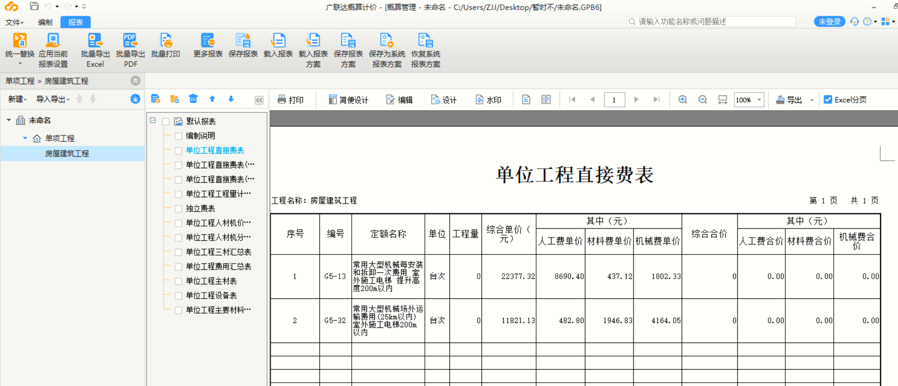The height and width of the screenshot is (386, 898).
Task: Click 恢复系统报表方案 icon
Action: coord(425,41)
